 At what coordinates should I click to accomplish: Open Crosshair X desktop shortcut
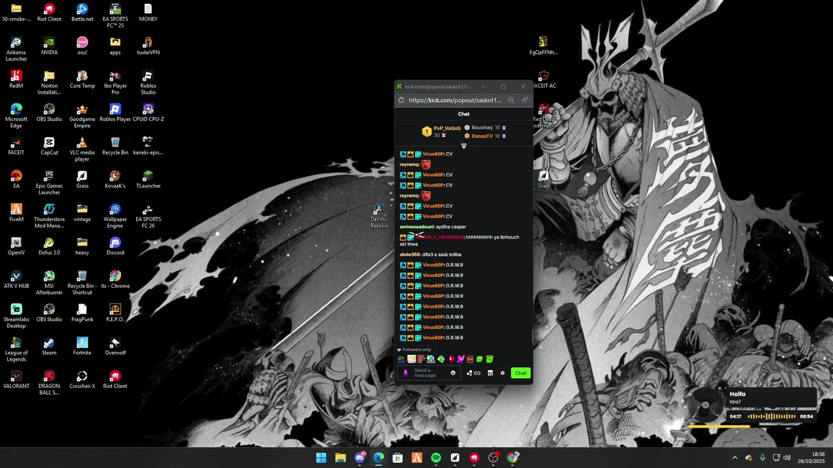tap(82, 380)
